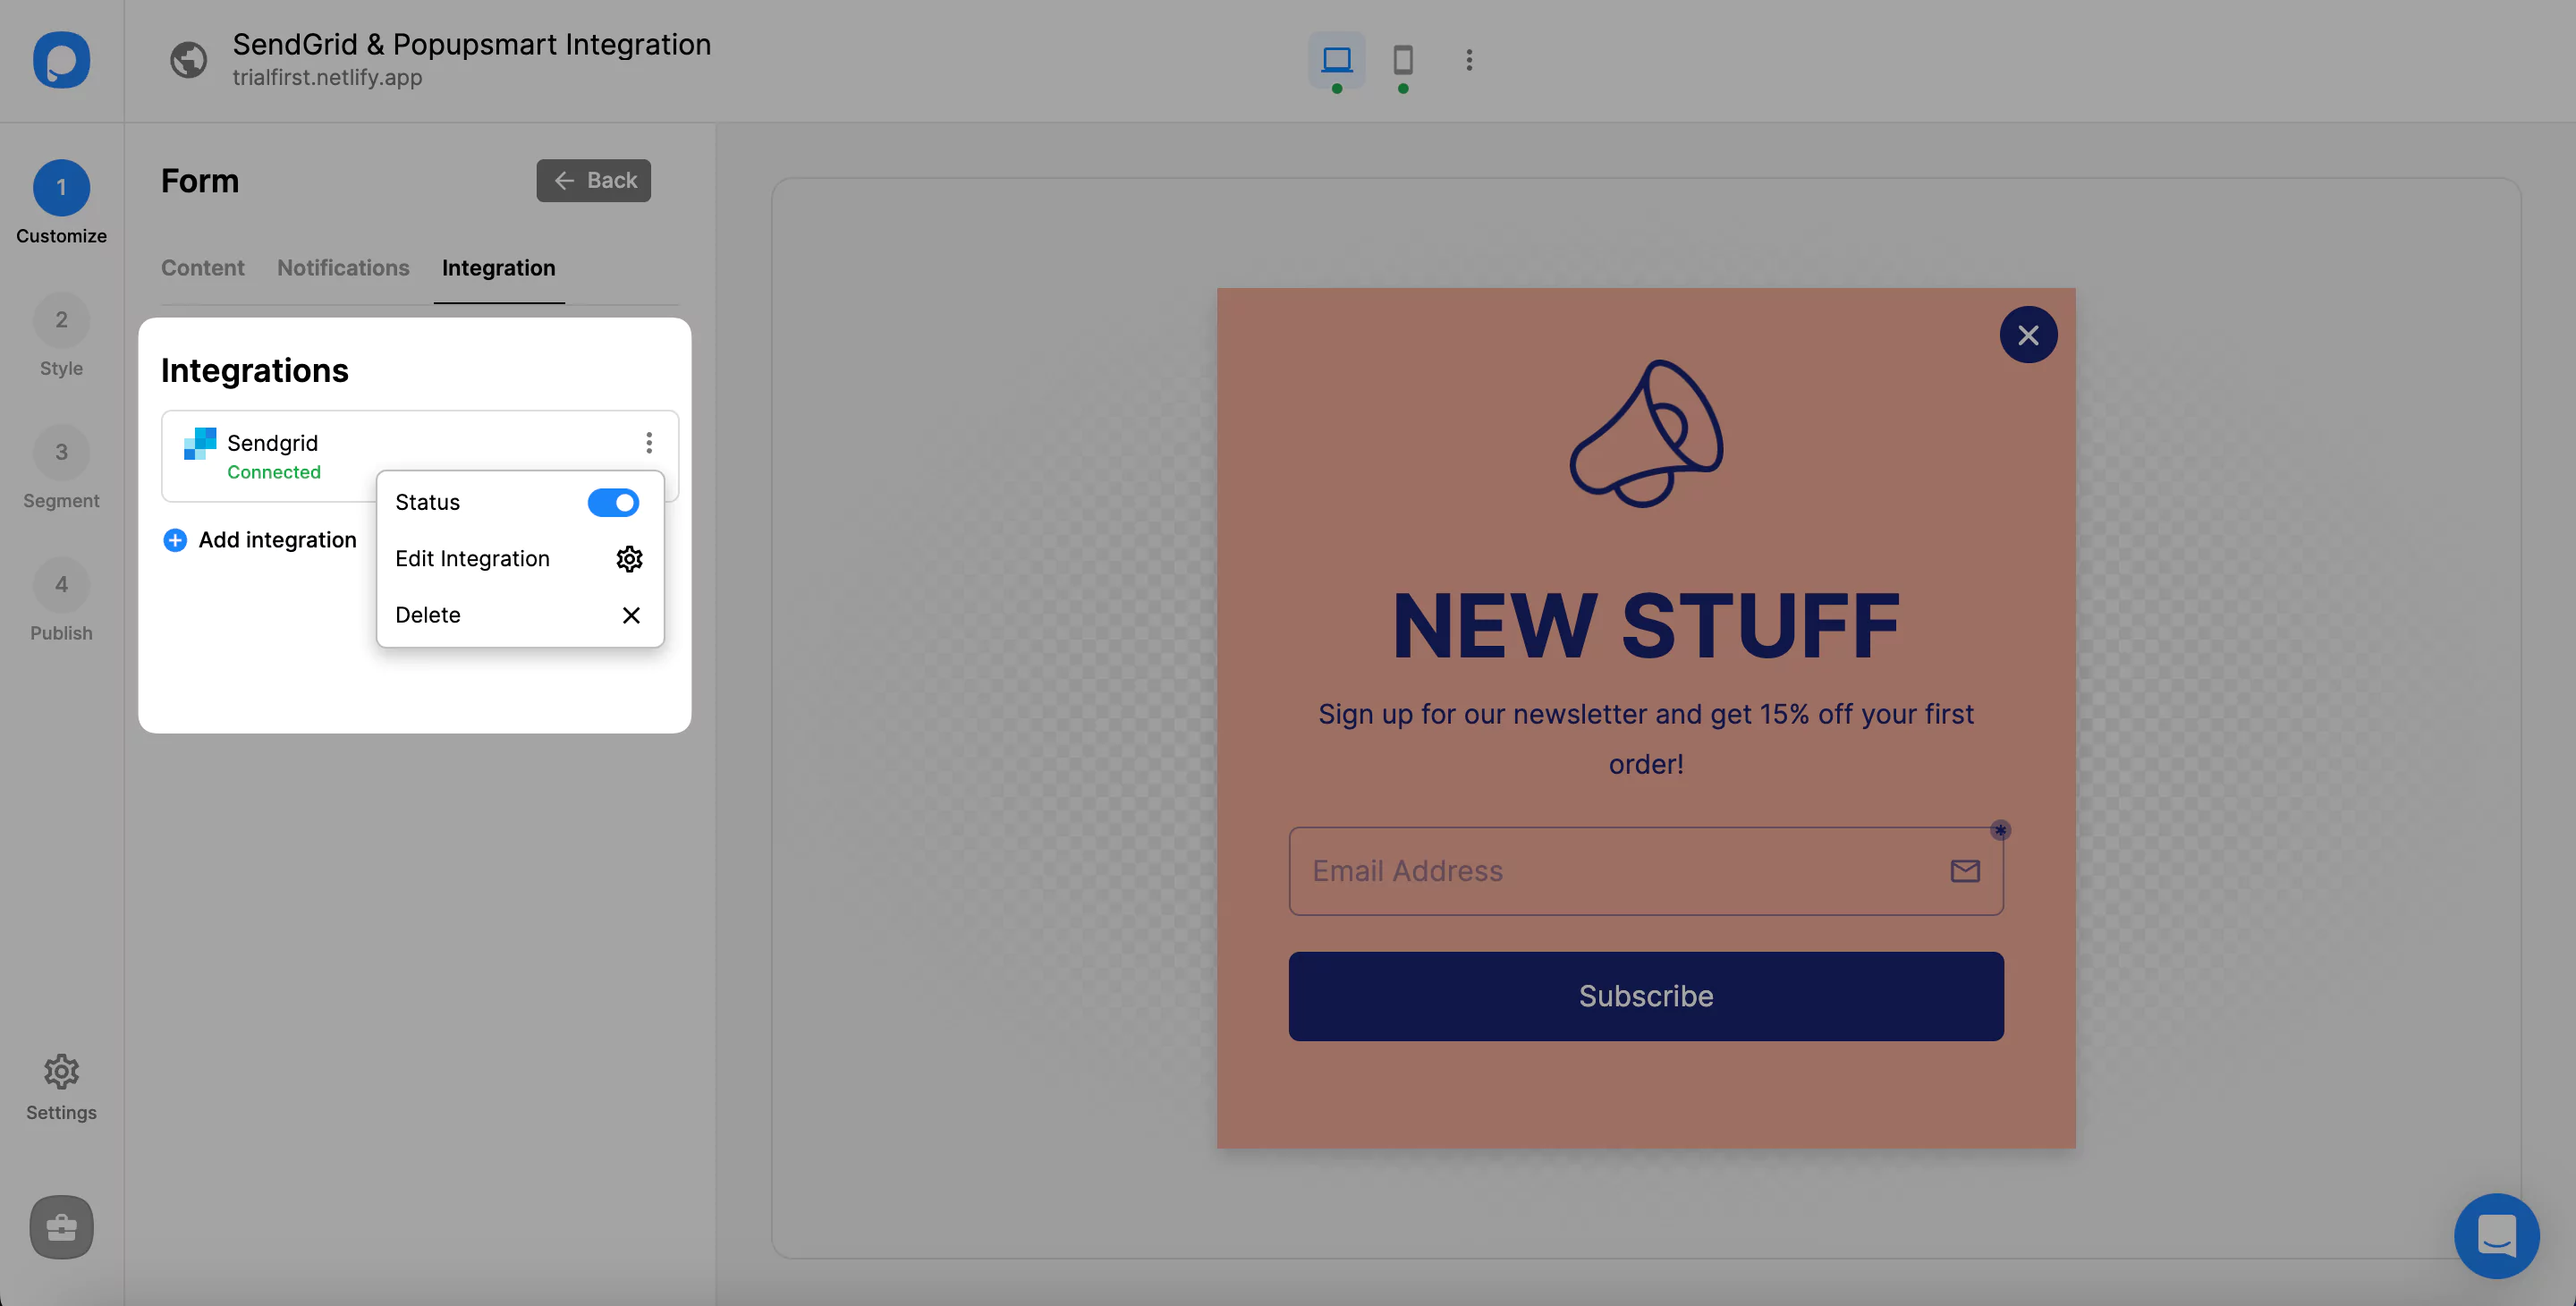Click the Back navigation button
Viewport: 2576px width, 1306px height.
pos(593,180)
